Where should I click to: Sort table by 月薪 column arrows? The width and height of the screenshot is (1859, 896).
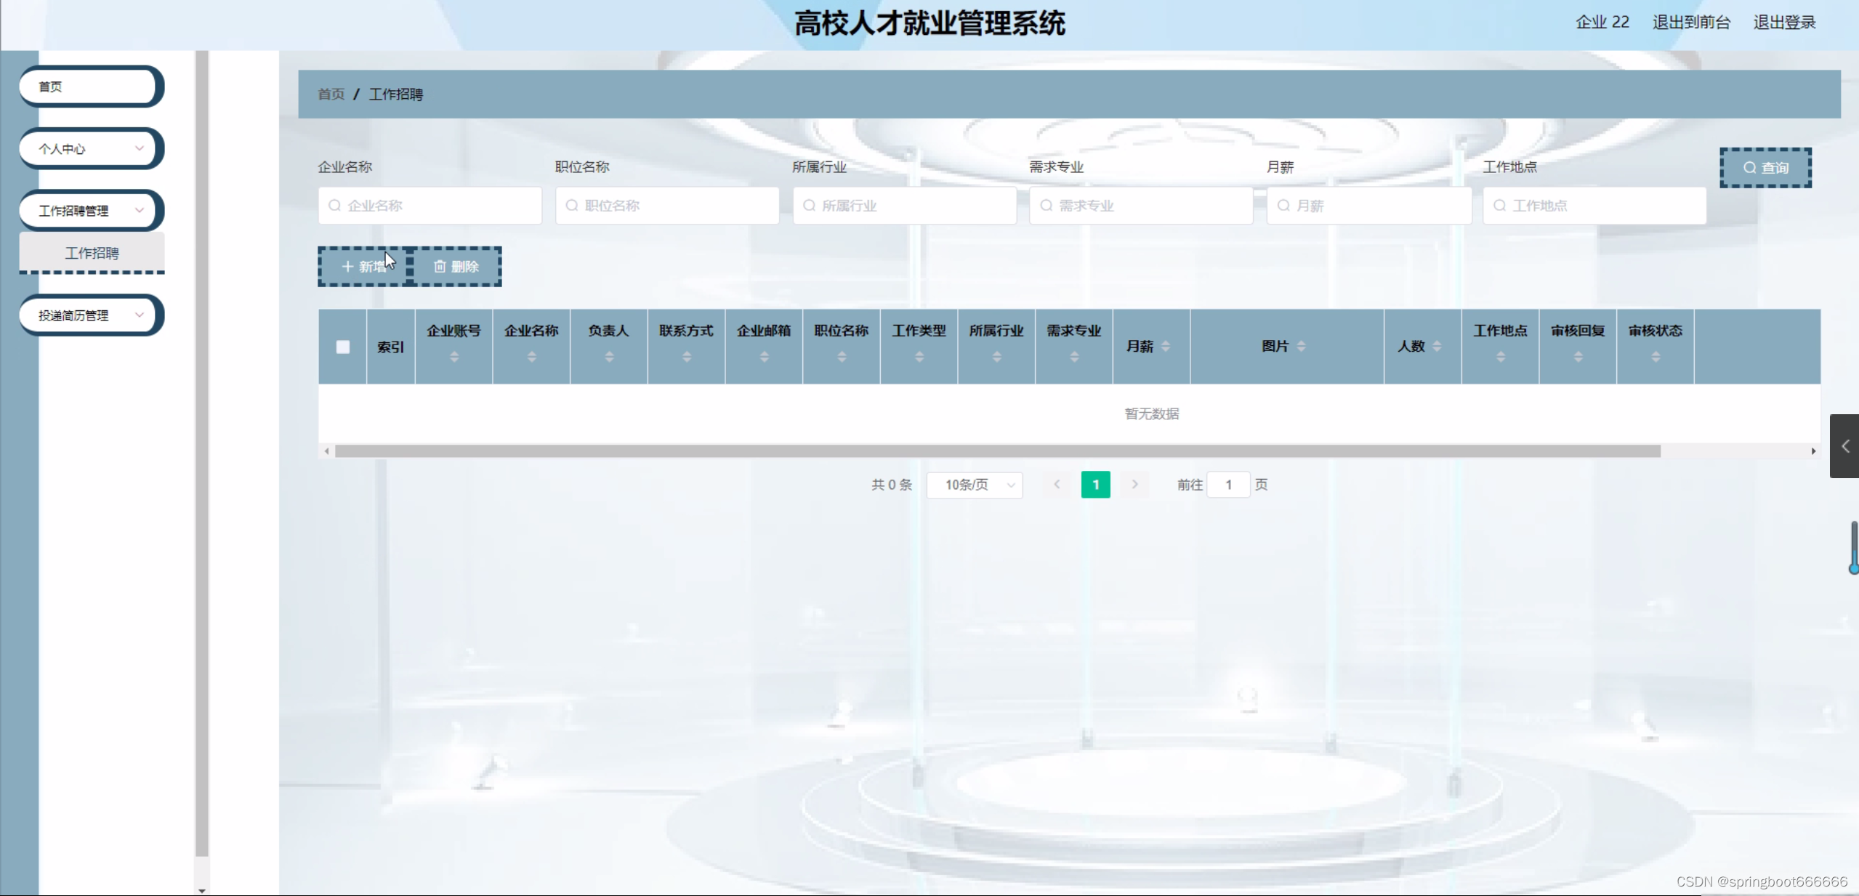click(1166, 347)
